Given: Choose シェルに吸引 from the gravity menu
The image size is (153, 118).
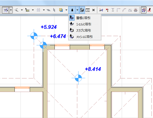Looking at the screenshot, I should tap(85, 24).
